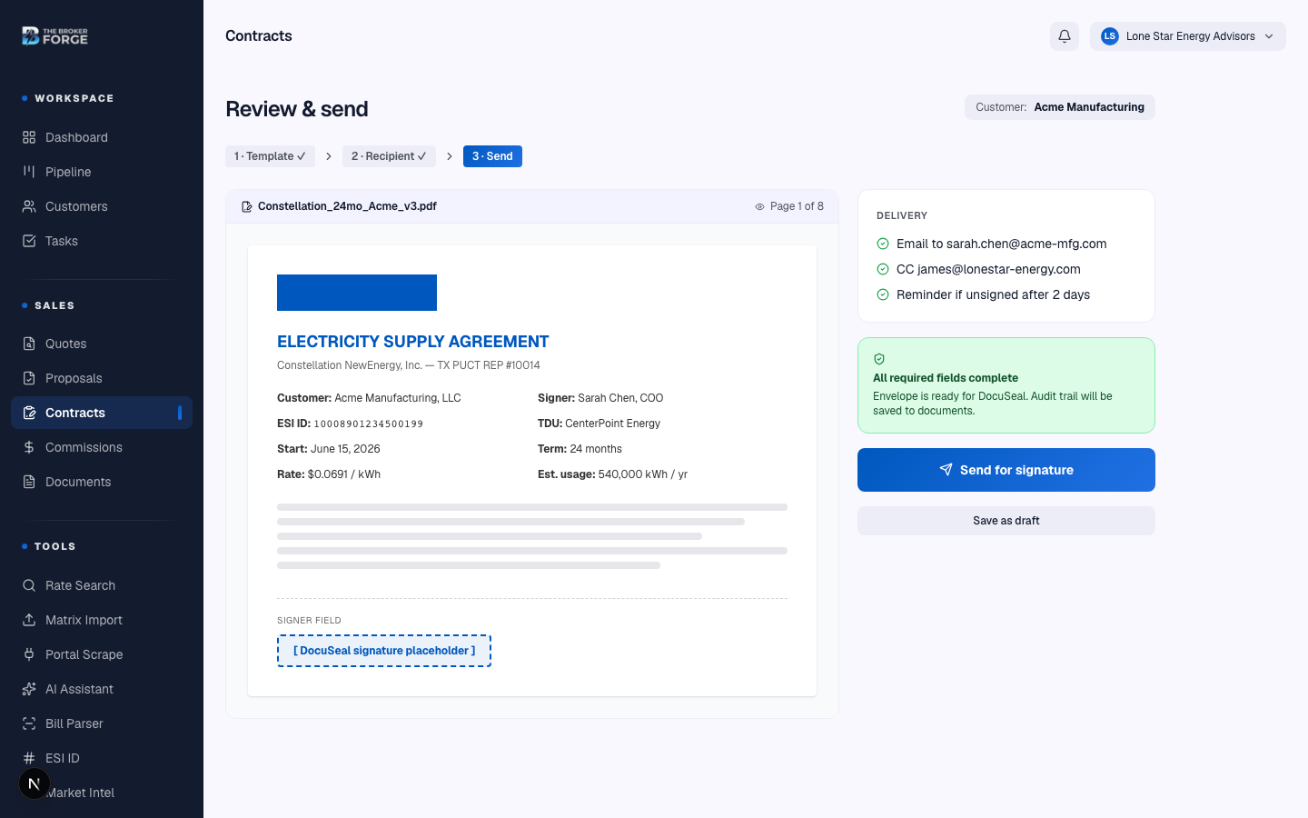Open Rate Search tool
The width and height of the screenshot is (1308, 818).
click(x=102, y=585)
